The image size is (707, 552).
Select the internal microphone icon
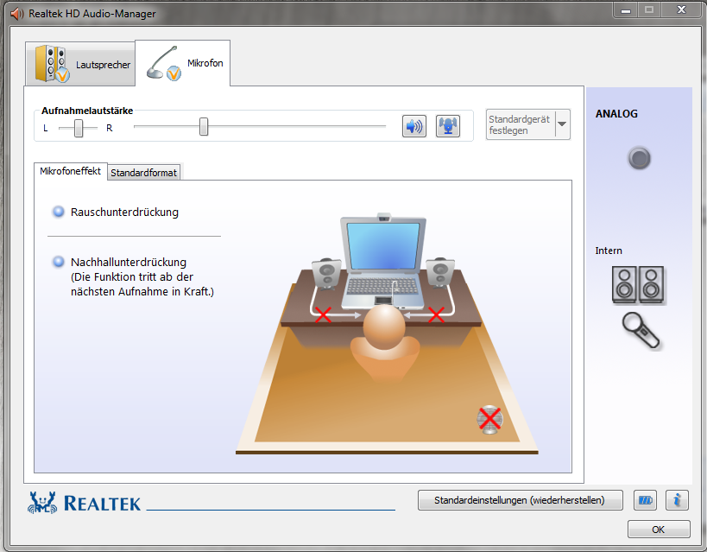641,329
